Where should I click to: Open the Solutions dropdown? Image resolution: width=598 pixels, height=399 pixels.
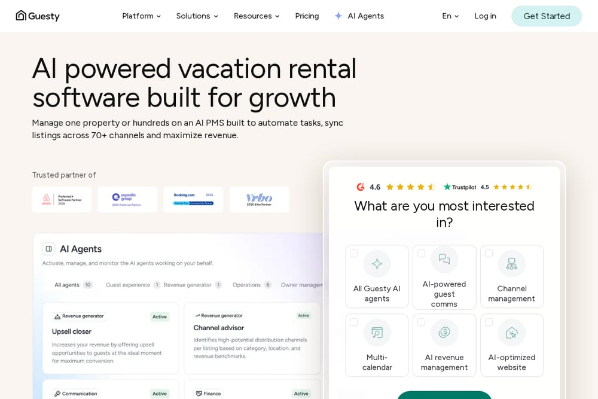pyautogui.click(x=197, y=16)
